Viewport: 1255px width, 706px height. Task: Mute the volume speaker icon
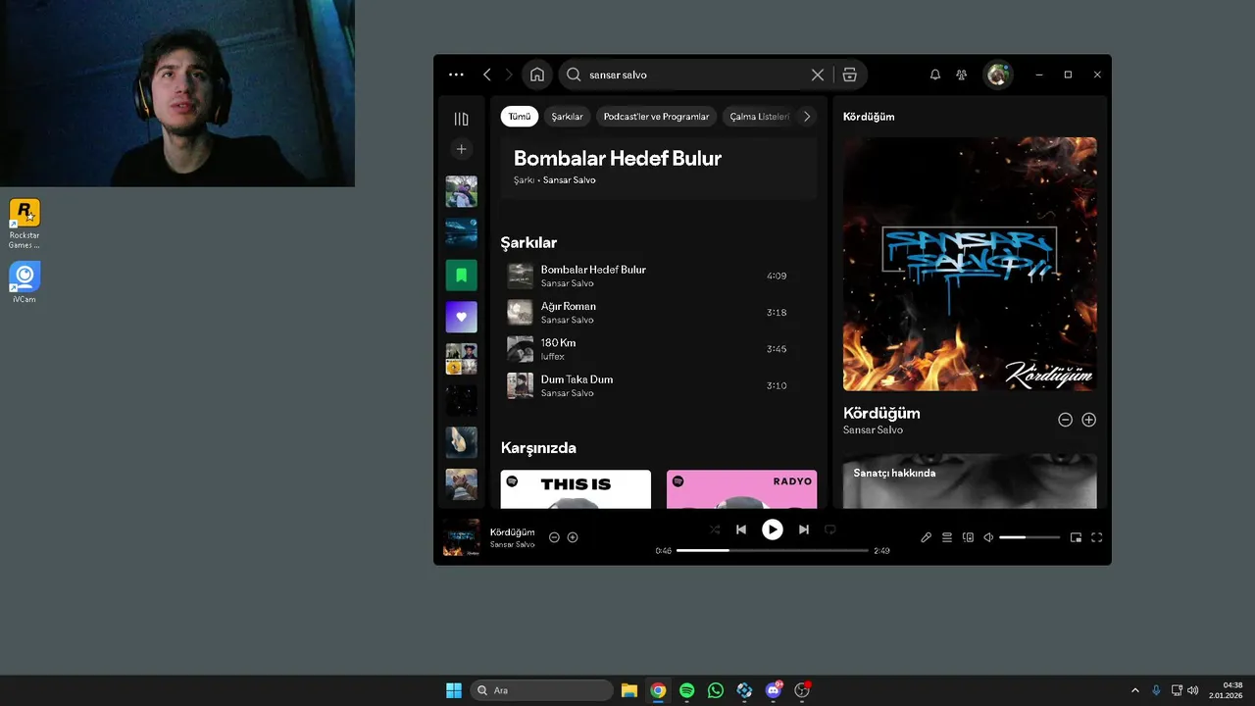pyautogui.click(x=988, y=537)
